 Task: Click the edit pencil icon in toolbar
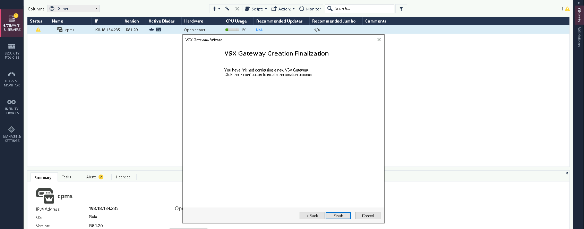coord(227,9)
